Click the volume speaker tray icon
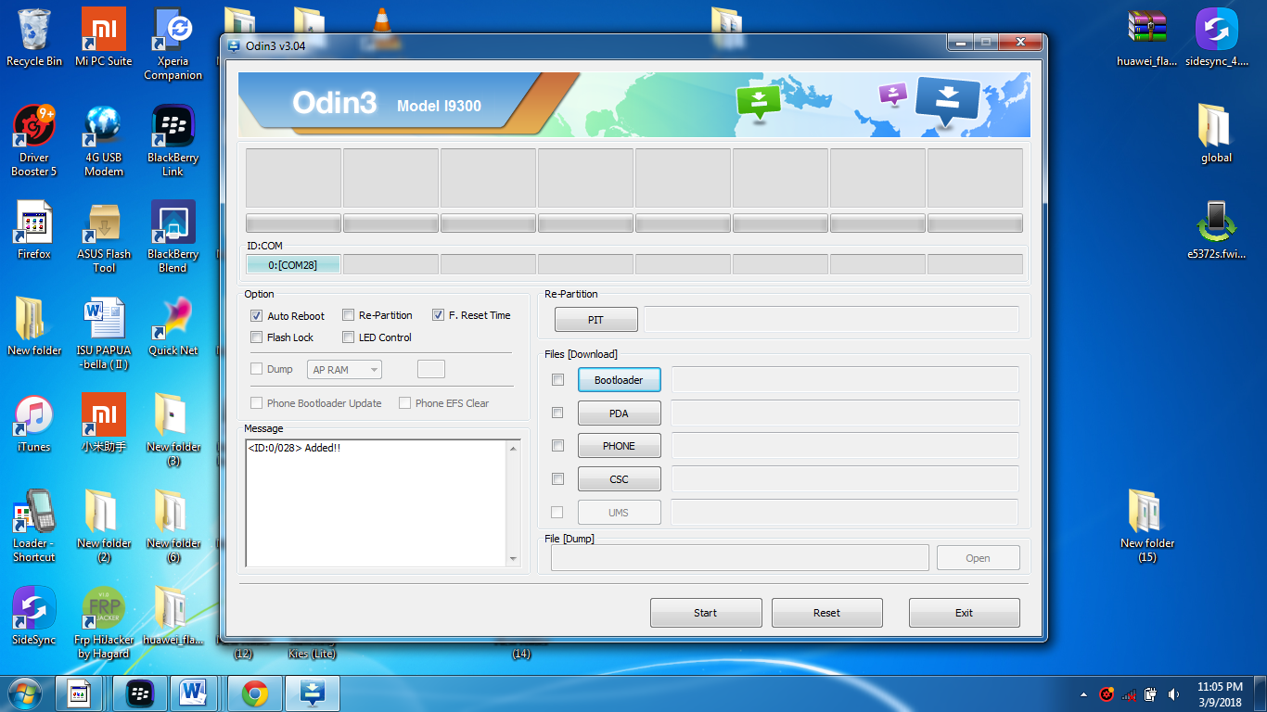This screenshot has height=712, width=1267. 1173,693
